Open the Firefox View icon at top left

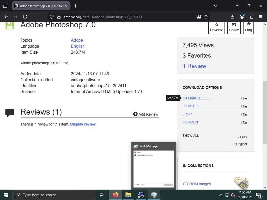[x=5, y=6]
